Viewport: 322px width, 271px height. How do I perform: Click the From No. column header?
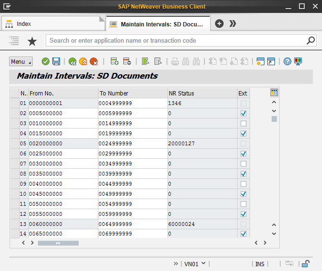63,93
